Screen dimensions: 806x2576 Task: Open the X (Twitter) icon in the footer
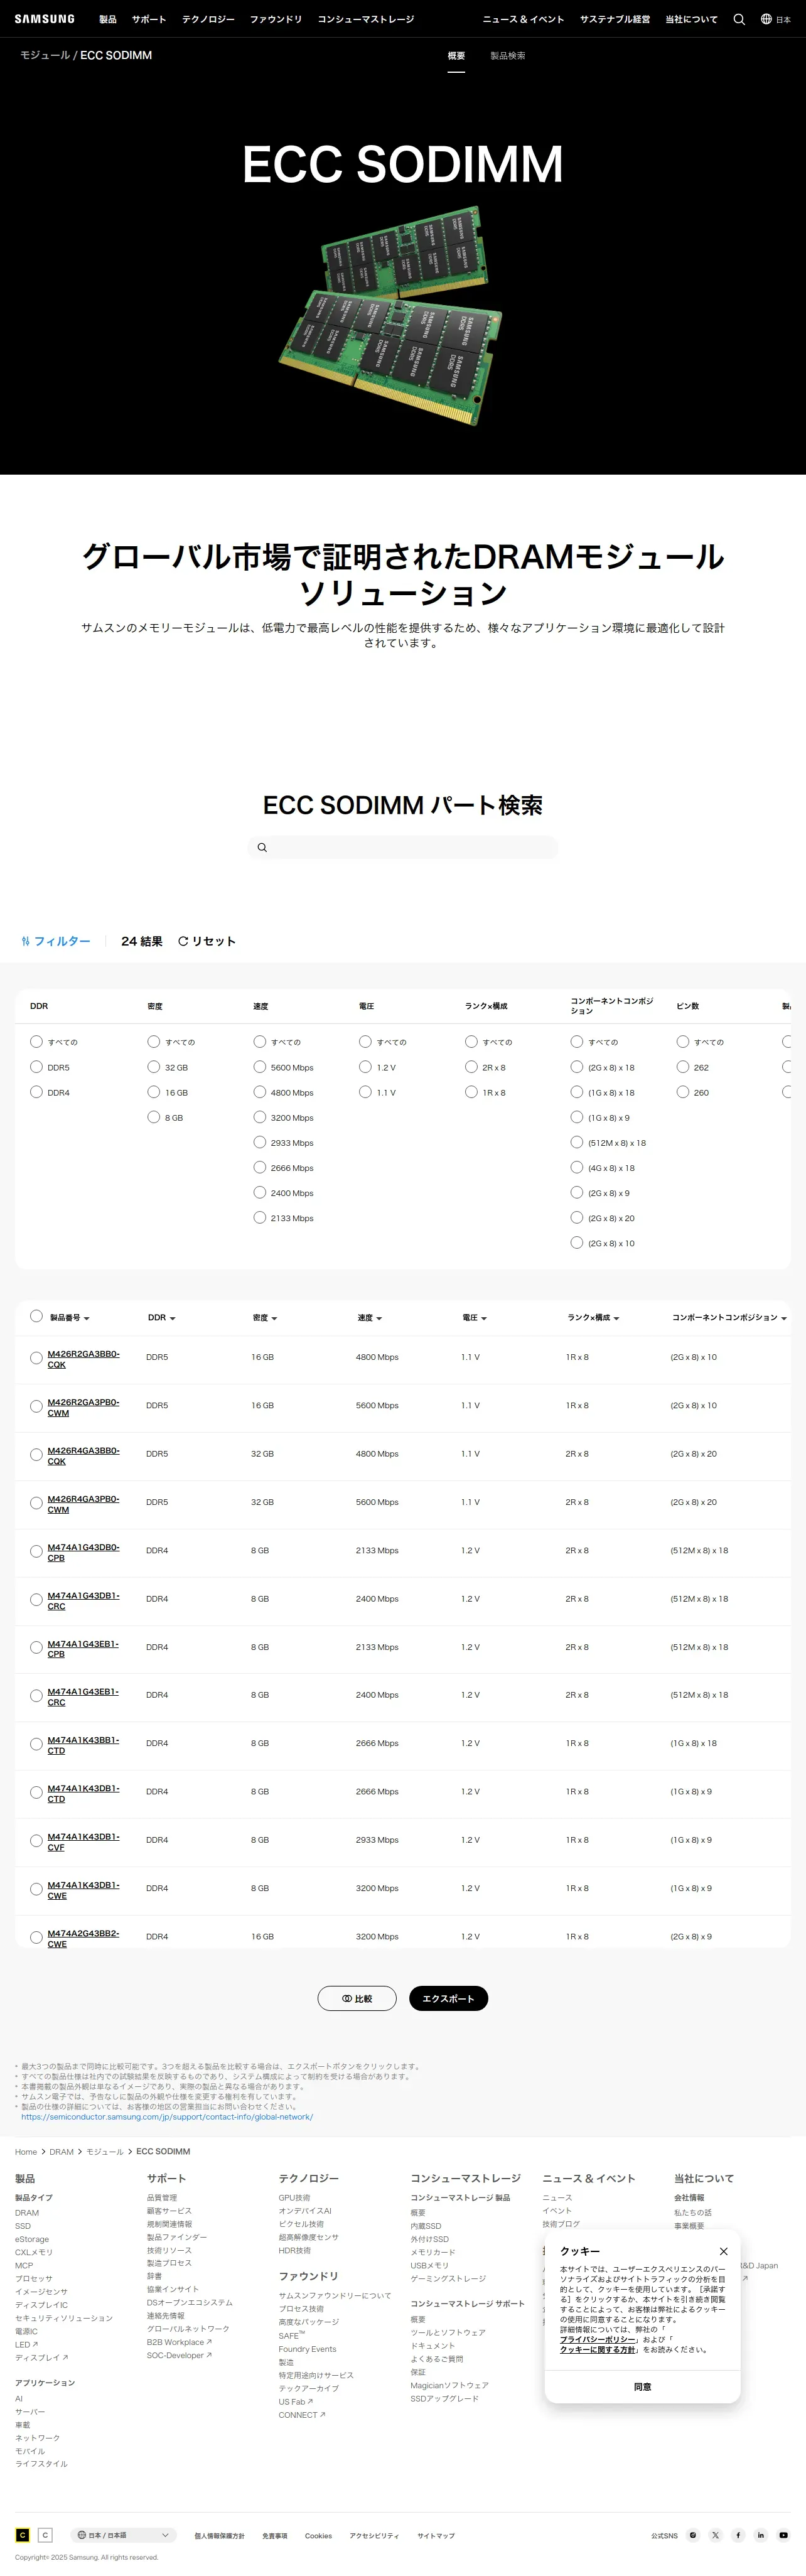(715, 2535)
